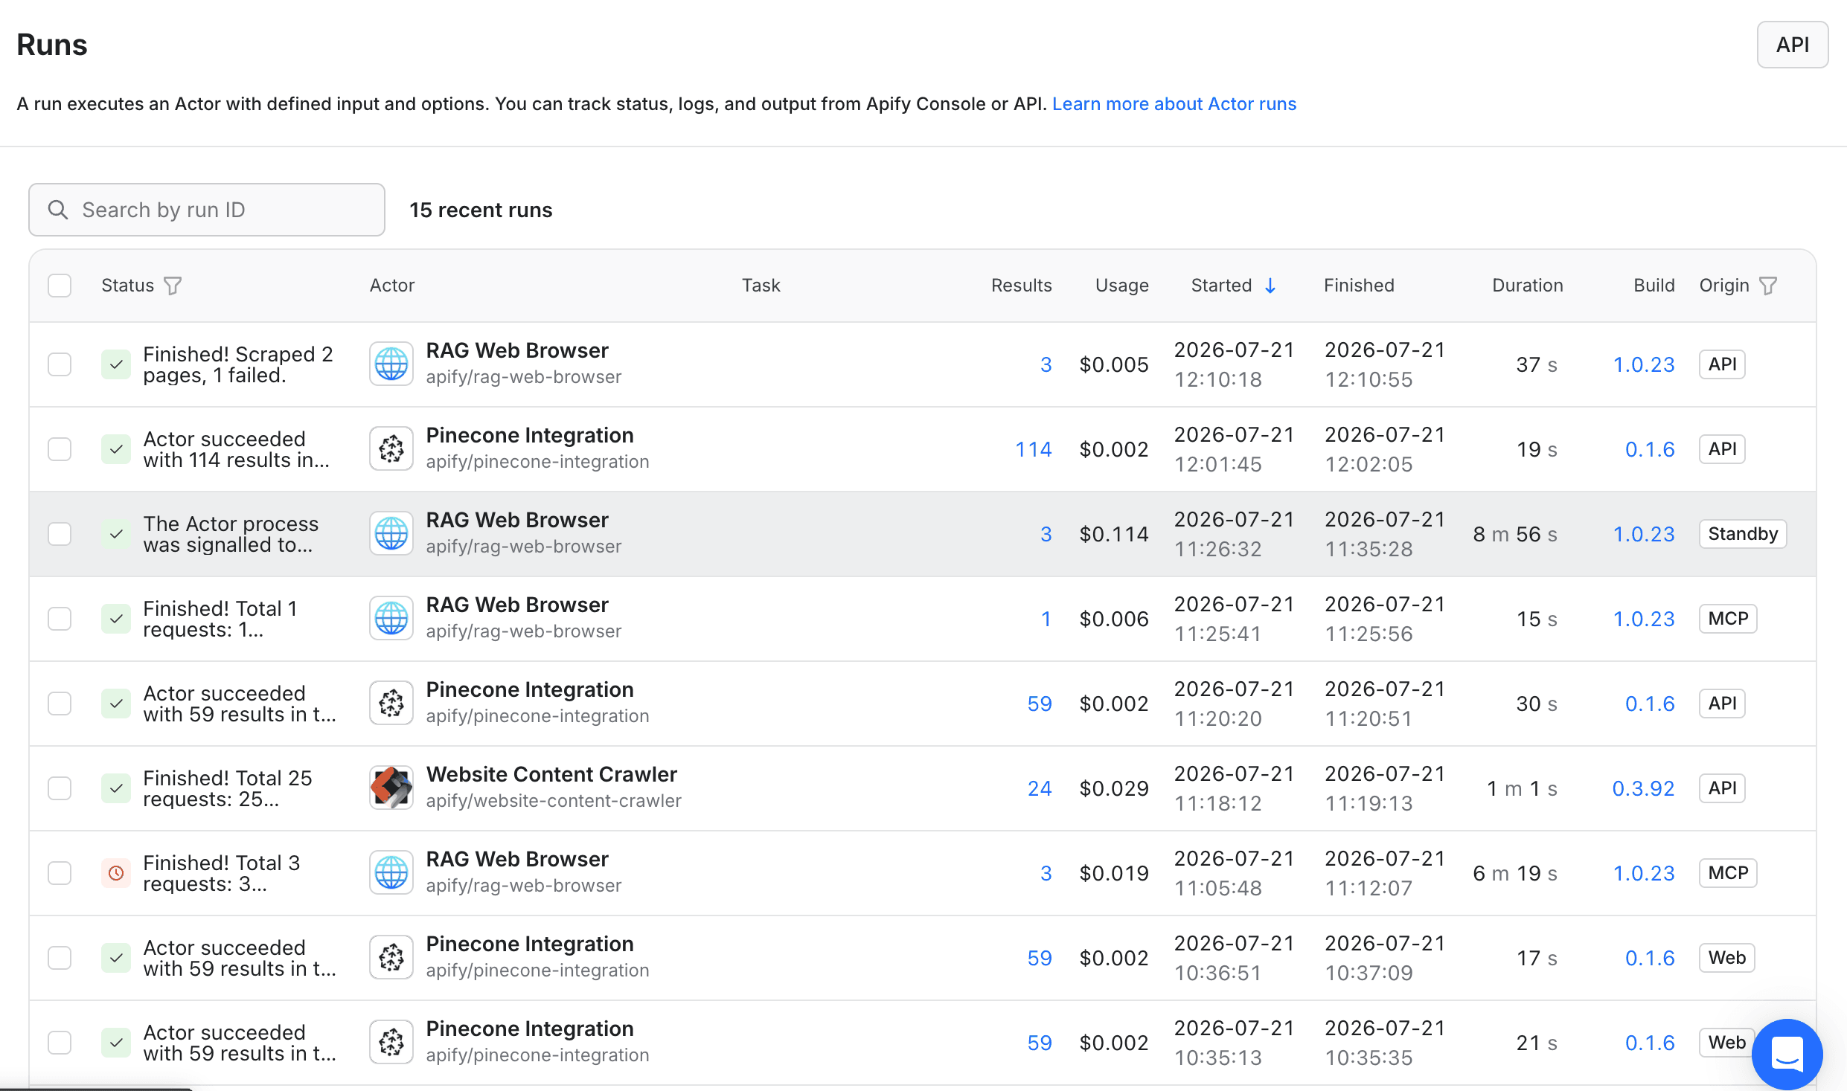Open Learn more about Actor runs link
1847x1091 pixels.
(x=1174, y=104)
